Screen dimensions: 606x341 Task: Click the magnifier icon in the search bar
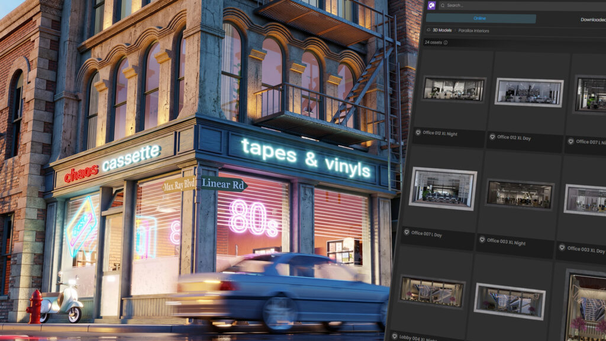point(443,5)
